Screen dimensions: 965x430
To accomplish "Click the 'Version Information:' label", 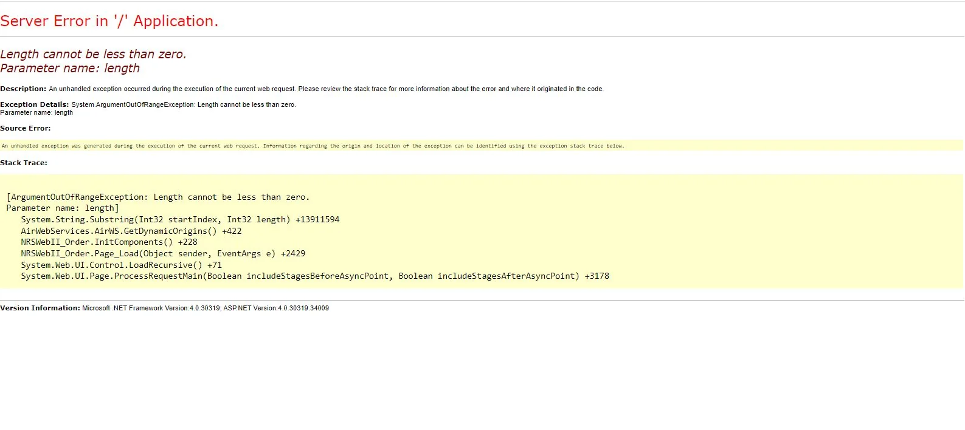I will tap(40, 308).
